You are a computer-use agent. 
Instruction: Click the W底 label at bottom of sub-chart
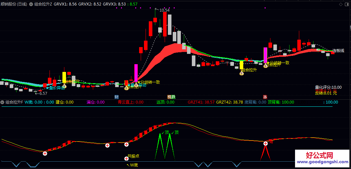point(133,165)
